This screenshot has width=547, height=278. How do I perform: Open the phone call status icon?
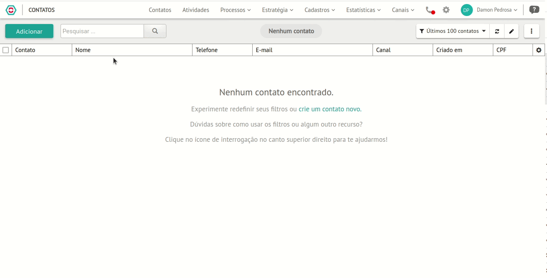click(430, 10)
